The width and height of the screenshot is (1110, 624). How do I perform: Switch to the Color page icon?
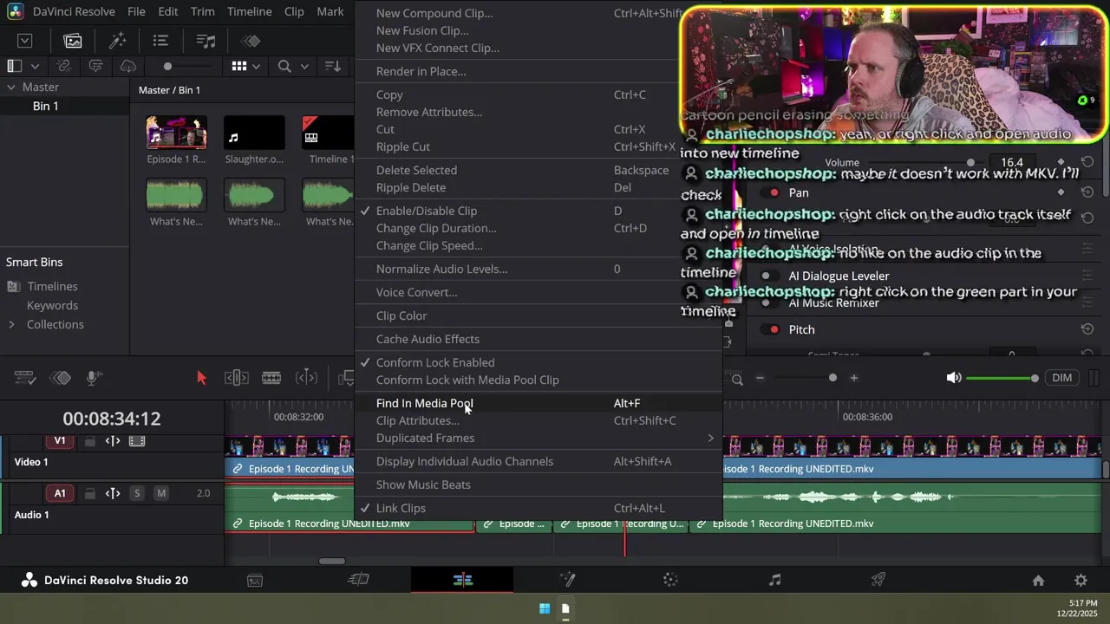(x=670, y=581)
